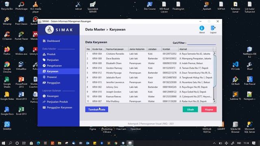This screenshot has width=260, height=146.
Task: Open NetBeans IDE 8.2 desktop icon
Action: point(249,52)
